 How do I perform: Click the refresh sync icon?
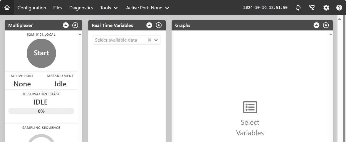point(298,8)
